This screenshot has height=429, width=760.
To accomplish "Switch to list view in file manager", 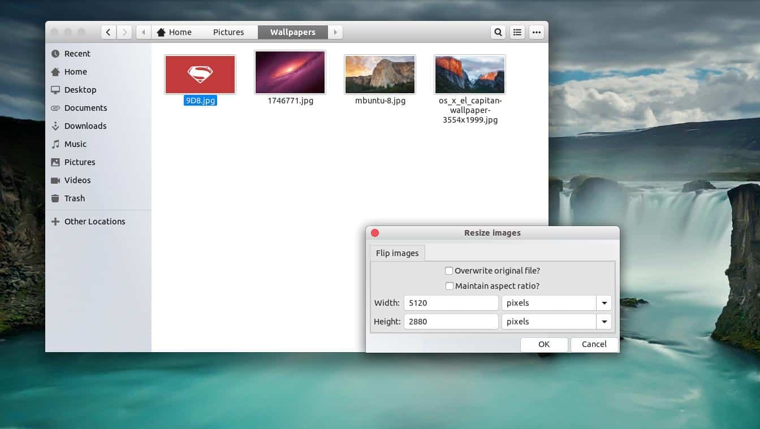I will [517, 32].
